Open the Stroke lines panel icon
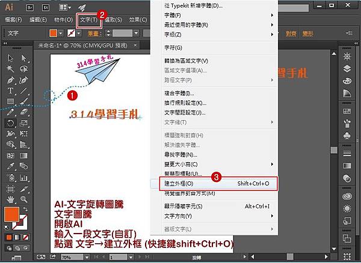Viewport: 361px width, 263px height. coord(347,153)
